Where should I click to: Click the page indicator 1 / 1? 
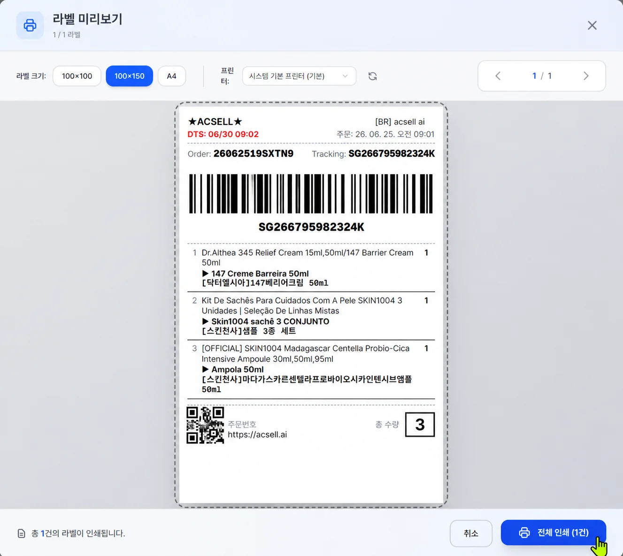pyautogui.click(x=542, y=76)
